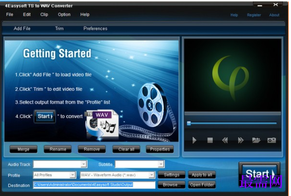The width and height of the screenshot is (291, 196).
Task: Click the Destination path input field
Action: tap(94, 185)
